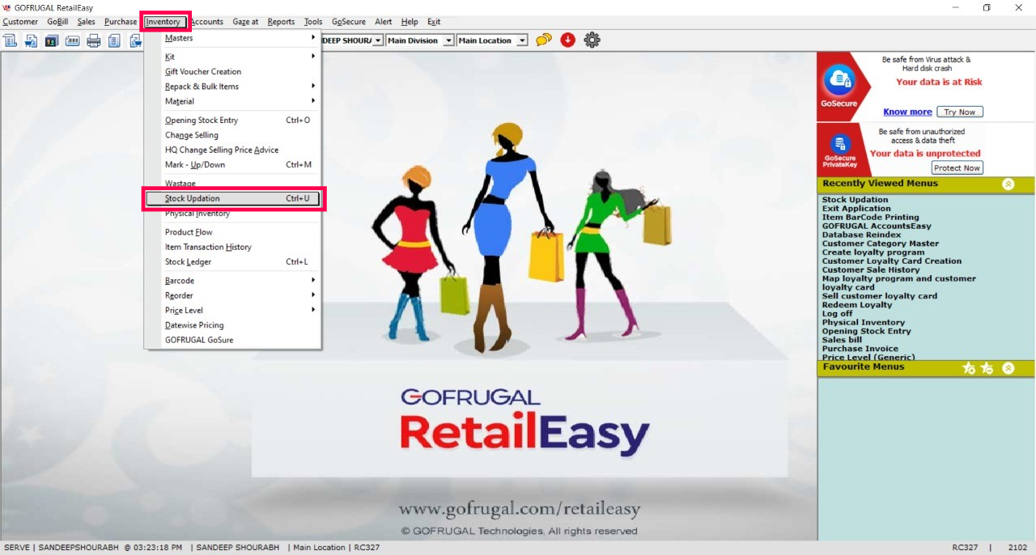Open Create loyalty program recent entry

[x=873, y=252]
